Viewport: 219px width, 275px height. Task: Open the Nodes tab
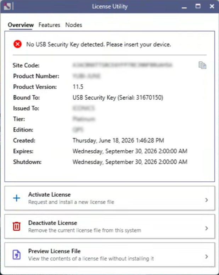pyautogui.click(x=74, y=25)
